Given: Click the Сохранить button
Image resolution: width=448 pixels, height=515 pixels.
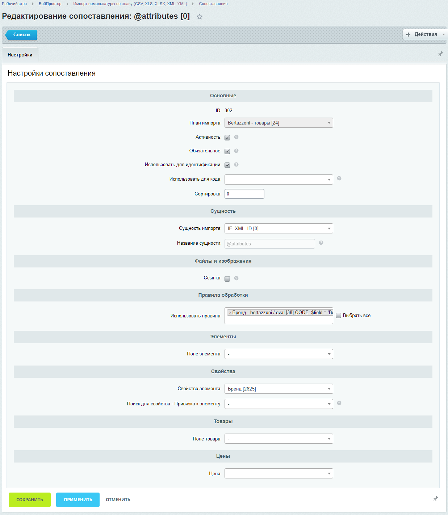Looking at the screenshot, I should tap(30, 500).
